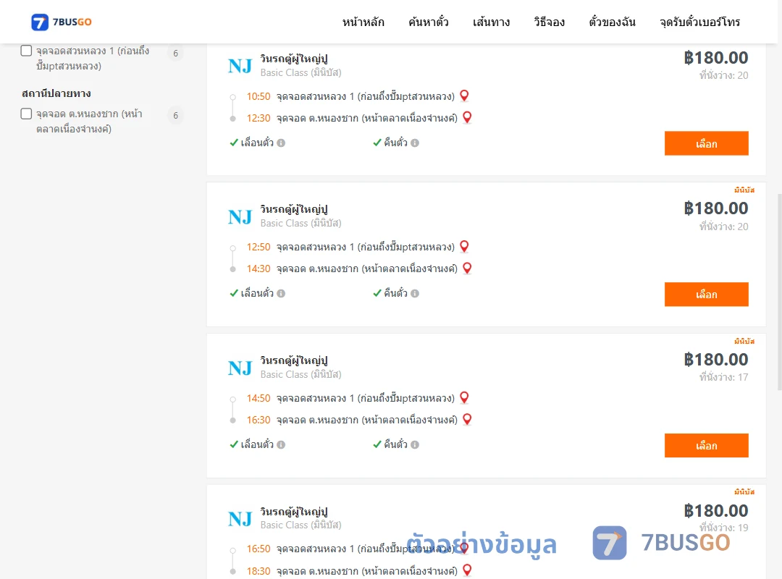Click ที่นั่งว่าง: 19 seat count text
The height and width of the screenshot is (579, 782).
[x=723, y=528]
